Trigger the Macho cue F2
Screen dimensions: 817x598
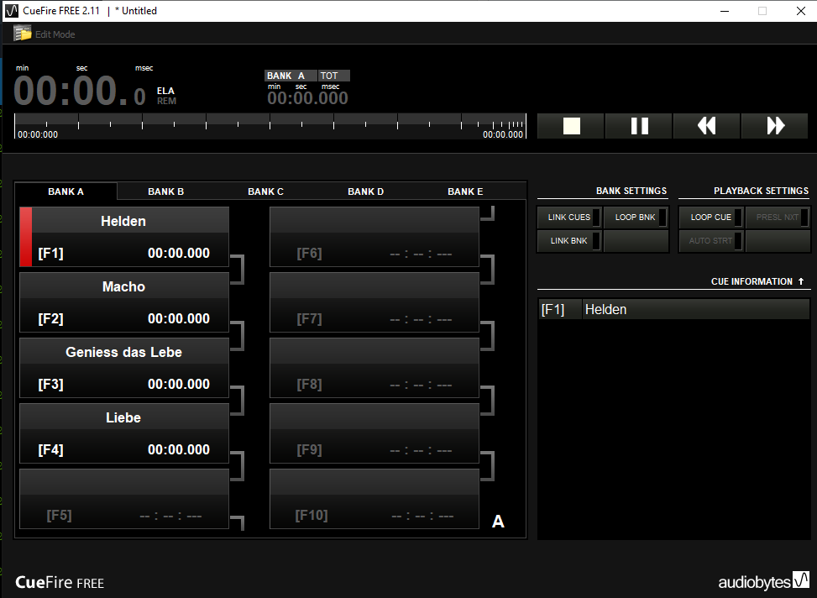tap(124, 302)
